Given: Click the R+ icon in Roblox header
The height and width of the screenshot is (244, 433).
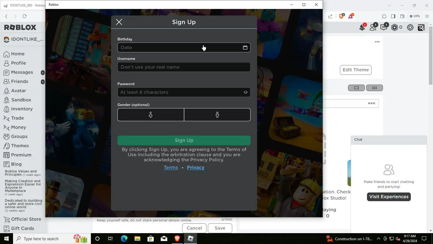Looking at the screenshot, I should [x=421, y=27].
